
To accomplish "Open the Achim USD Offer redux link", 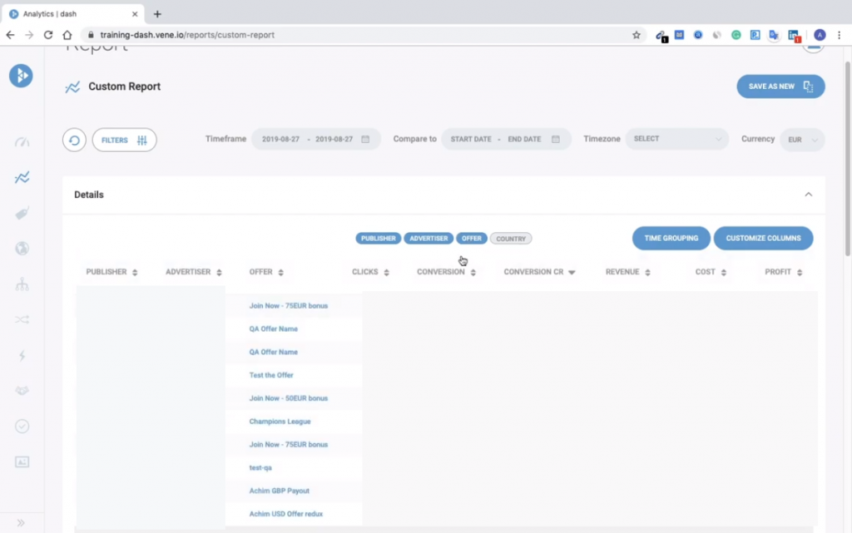I will pos(286,514).
